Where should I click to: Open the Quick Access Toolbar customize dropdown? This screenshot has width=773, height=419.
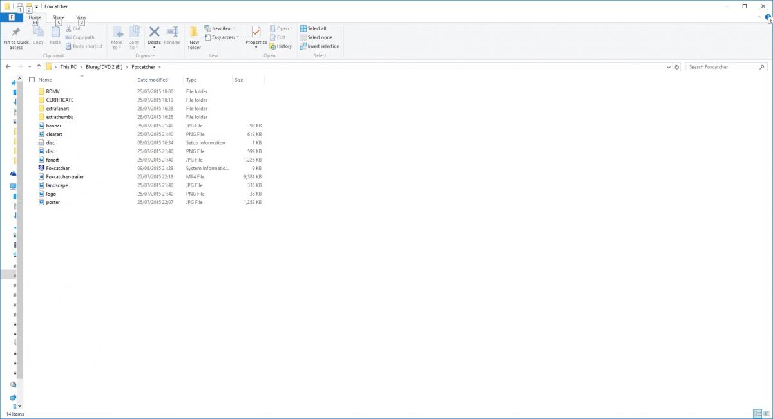click(x=37, y=6)
